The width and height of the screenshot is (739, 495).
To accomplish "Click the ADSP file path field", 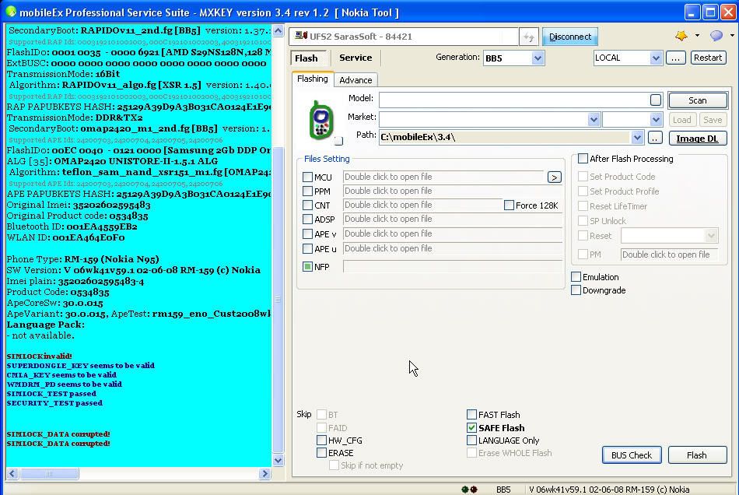I will [453, 219].
